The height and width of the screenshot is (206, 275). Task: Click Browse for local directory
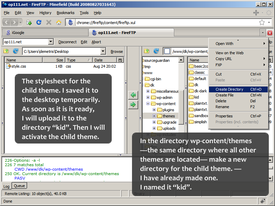coord(117,51)
